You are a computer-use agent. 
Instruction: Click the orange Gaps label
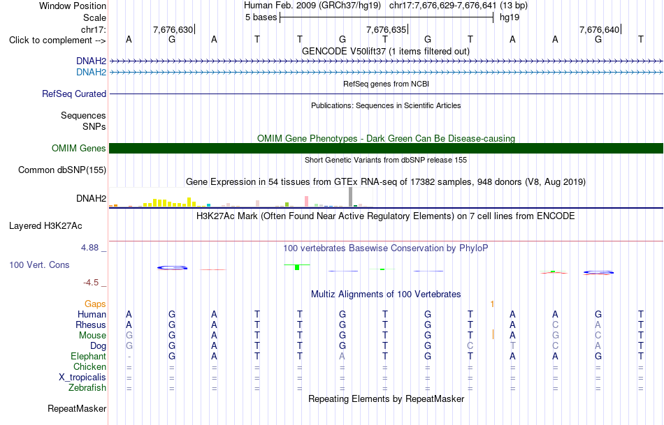[95, 304]
